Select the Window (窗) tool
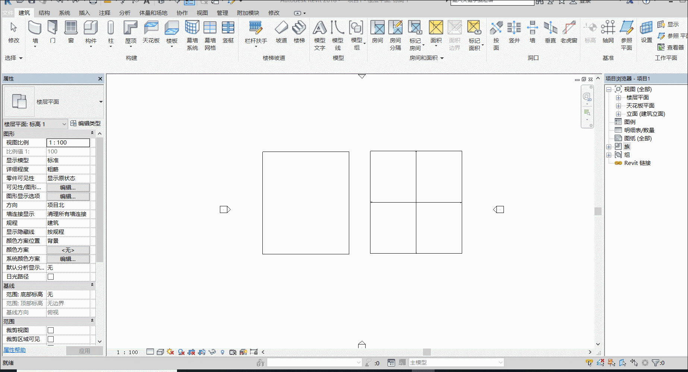This screenshot has width=688, height=372. click(71, 33)
